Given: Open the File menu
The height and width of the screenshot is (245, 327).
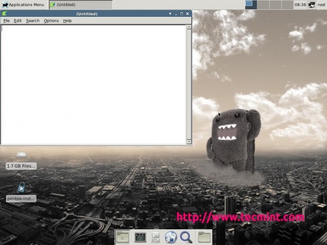Looking at the screenshot, I should pyautogui.click(x=7, y=21).
